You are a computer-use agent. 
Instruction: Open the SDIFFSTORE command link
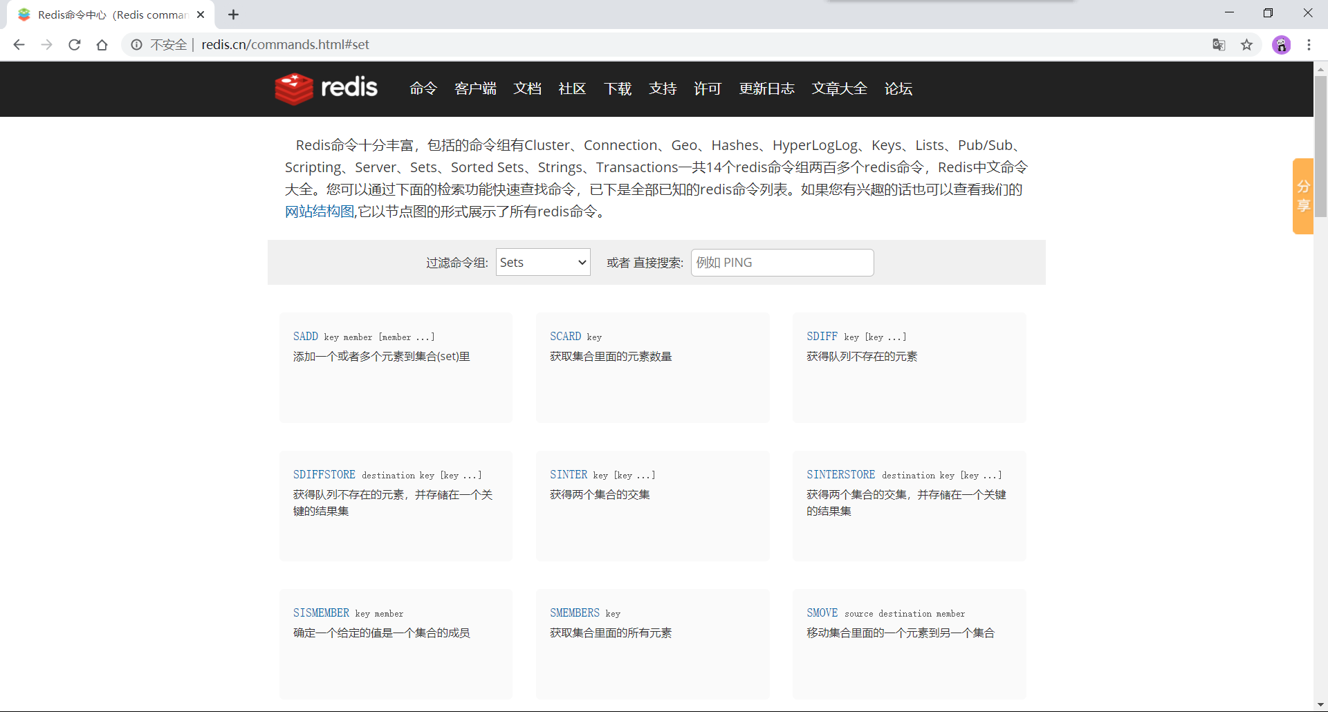point(324,475)
